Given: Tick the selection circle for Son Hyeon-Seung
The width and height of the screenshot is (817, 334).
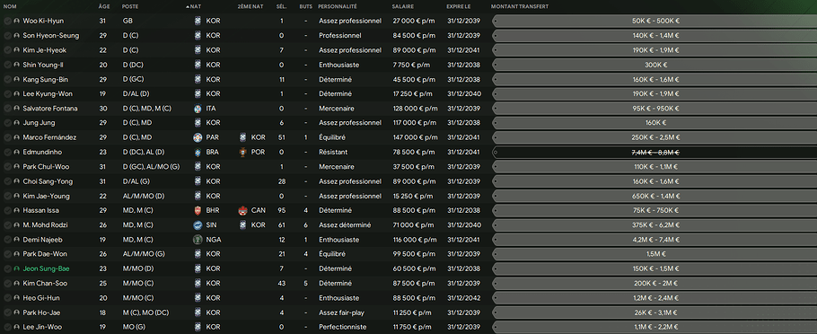Looking at the screenshot, I should click(x=7, y=36).
